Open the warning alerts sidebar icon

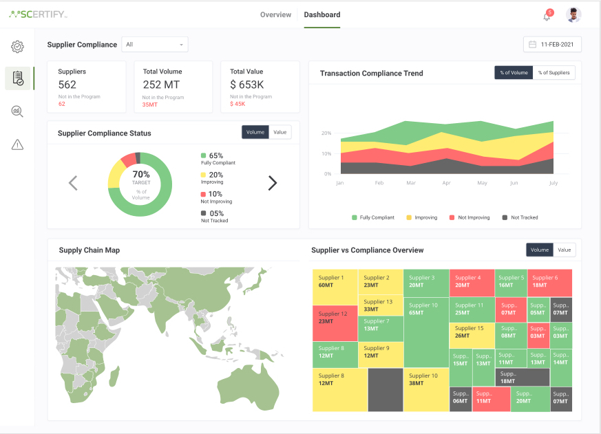[x=17, y=145]
